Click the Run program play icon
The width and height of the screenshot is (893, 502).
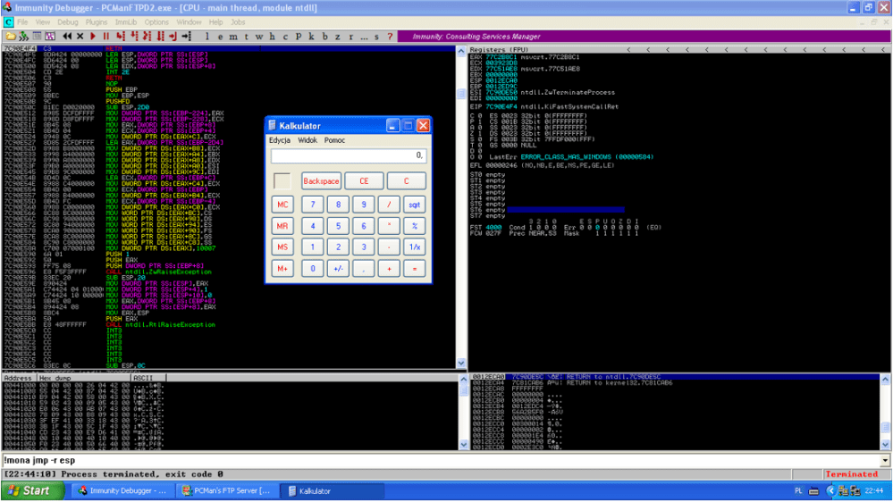[93, 36]
